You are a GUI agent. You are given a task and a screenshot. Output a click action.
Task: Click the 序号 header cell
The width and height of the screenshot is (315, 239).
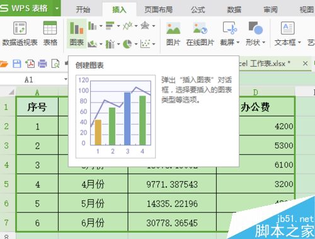coord(37,107)
